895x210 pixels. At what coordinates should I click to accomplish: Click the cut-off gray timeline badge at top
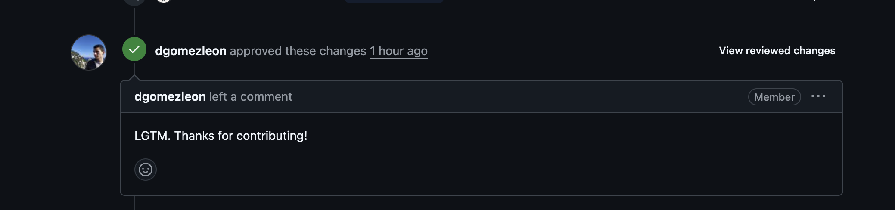pyautogui.click(x=134, y=2)
